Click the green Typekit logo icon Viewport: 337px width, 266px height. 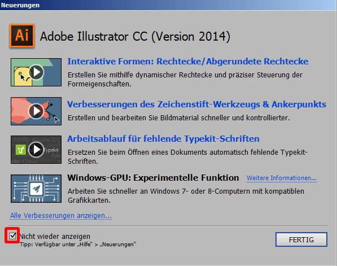21,150
